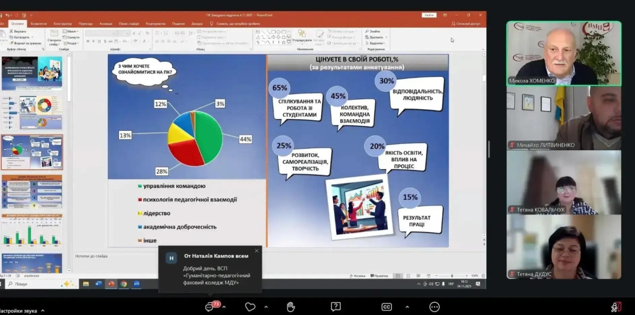
Task: Dismiss the Наталія Кампов chat notification
Action: coord(257,251)
